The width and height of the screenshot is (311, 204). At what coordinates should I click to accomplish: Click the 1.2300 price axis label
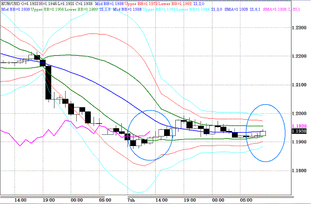click(x=299, y=28)
